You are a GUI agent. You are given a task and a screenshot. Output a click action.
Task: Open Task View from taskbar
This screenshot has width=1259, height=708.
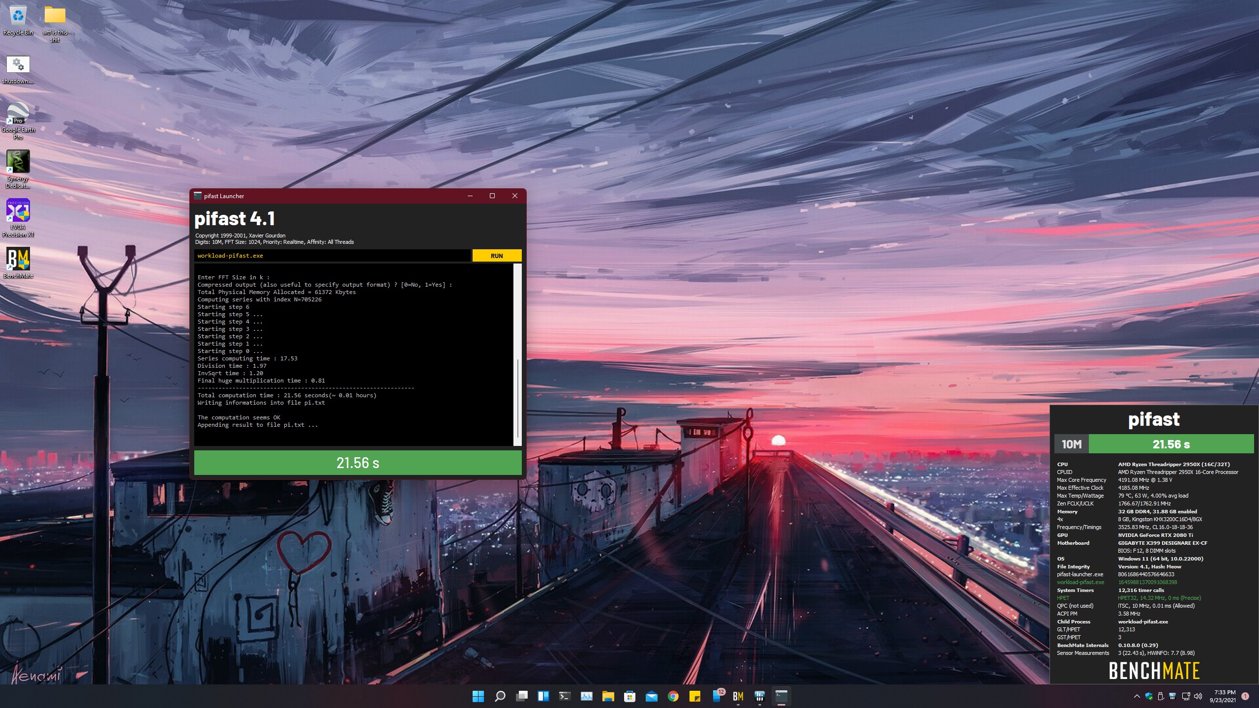[x=521, y=696]
